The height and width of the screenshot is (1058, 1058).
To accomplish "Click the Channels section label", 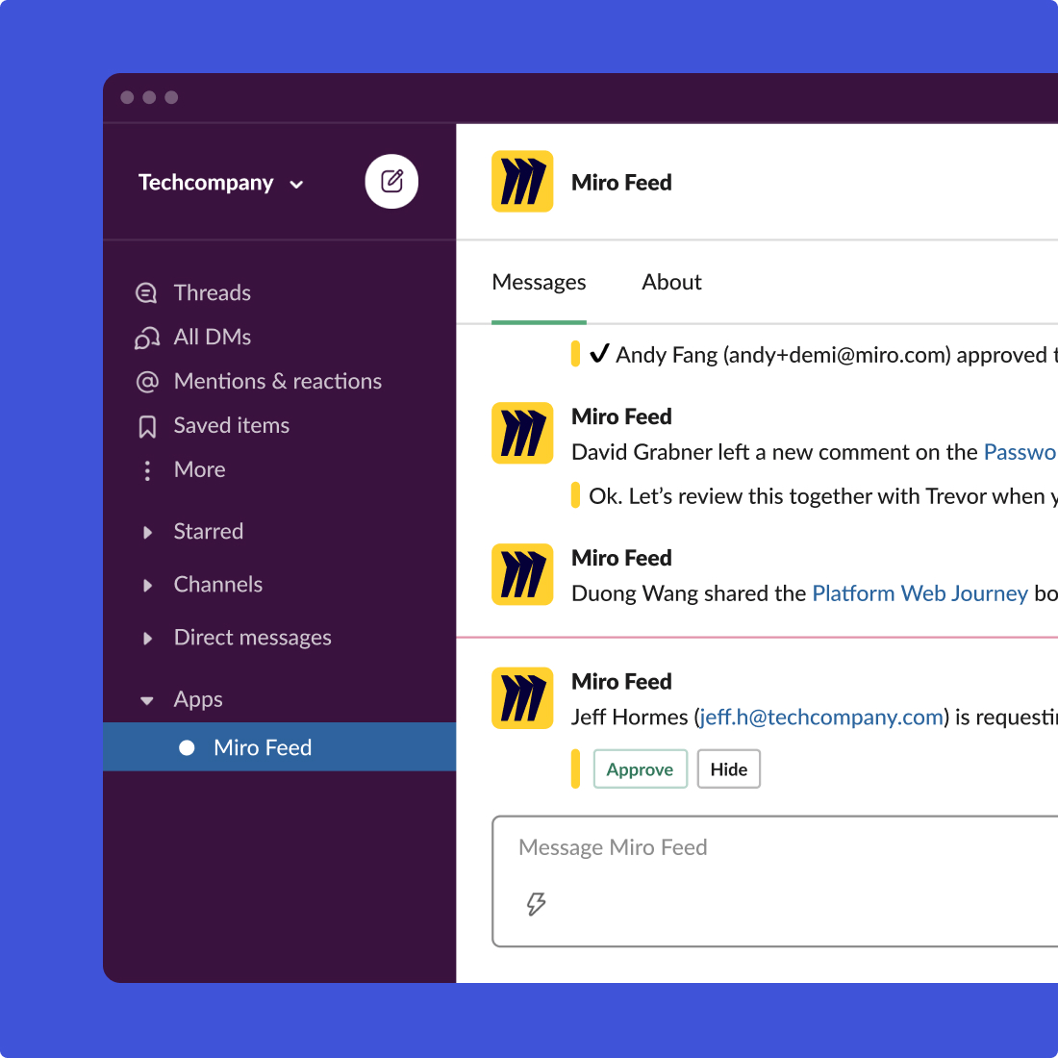I will (218, 585).
